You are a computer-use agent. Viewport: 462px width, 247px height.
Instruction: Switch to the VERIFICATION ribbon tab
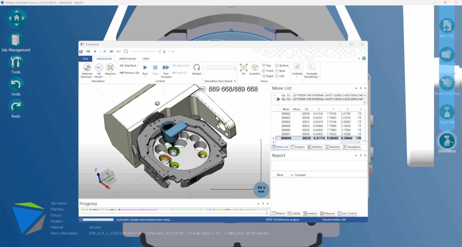[127, 59]
